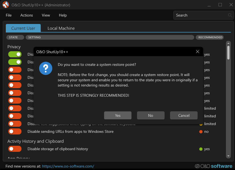Click the 'O&O ShutUp10++' dialog title

(x=52, y=52)
